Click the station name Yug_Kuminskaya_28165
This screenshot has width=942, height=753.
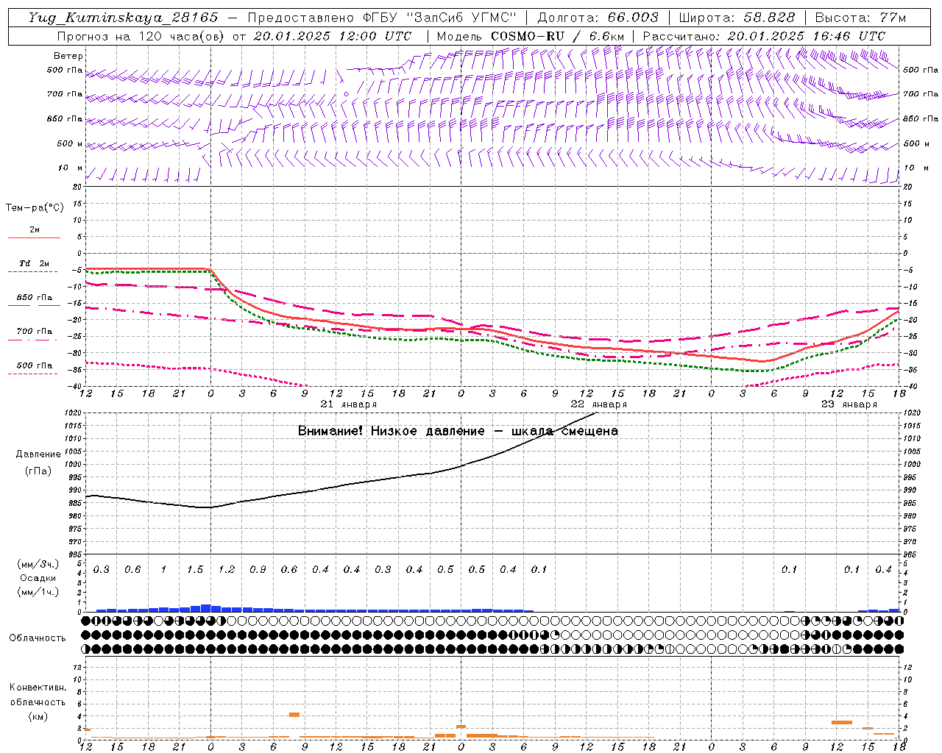123,18
